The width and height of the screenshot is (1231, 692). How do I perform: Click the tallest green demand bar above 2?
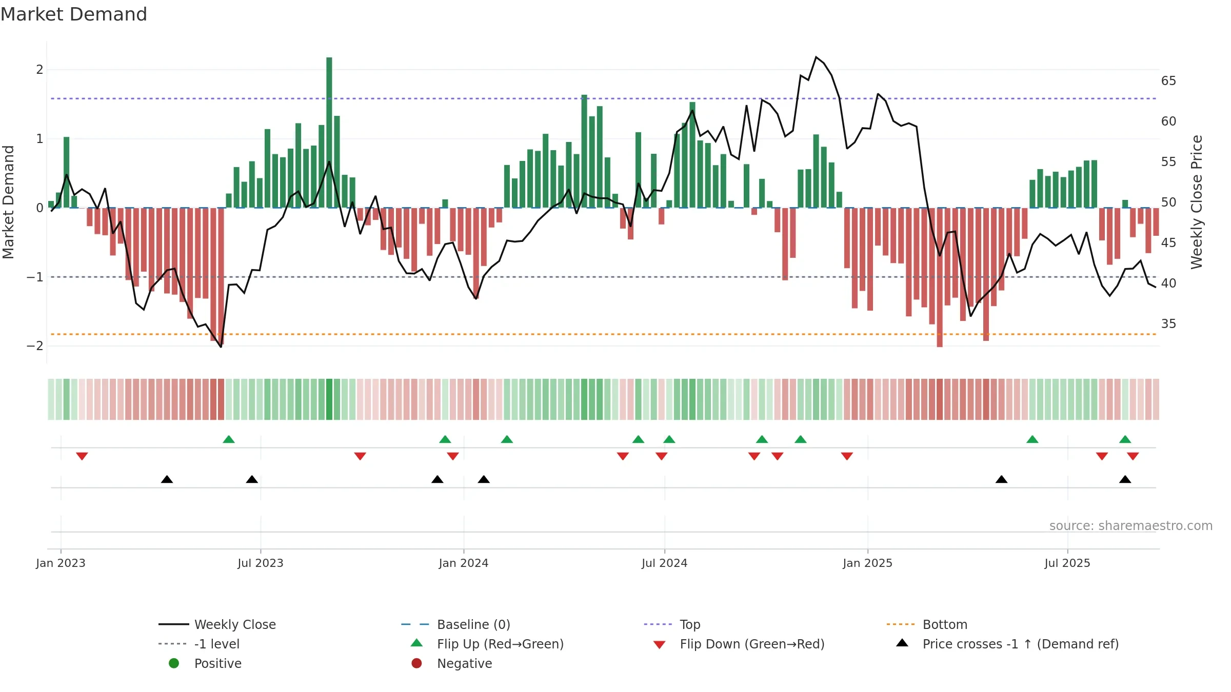click(329, 132)
